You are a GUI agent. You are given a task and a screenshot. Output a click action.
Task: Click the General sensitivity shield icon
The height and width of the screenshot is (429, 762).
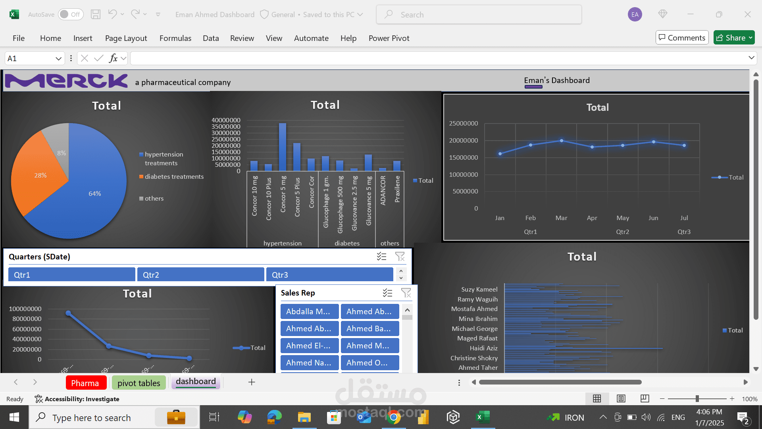click(264, 15)
